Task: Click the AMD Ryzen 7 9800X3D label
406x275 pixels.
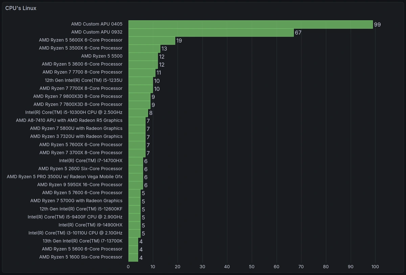Action: point(78,96)
